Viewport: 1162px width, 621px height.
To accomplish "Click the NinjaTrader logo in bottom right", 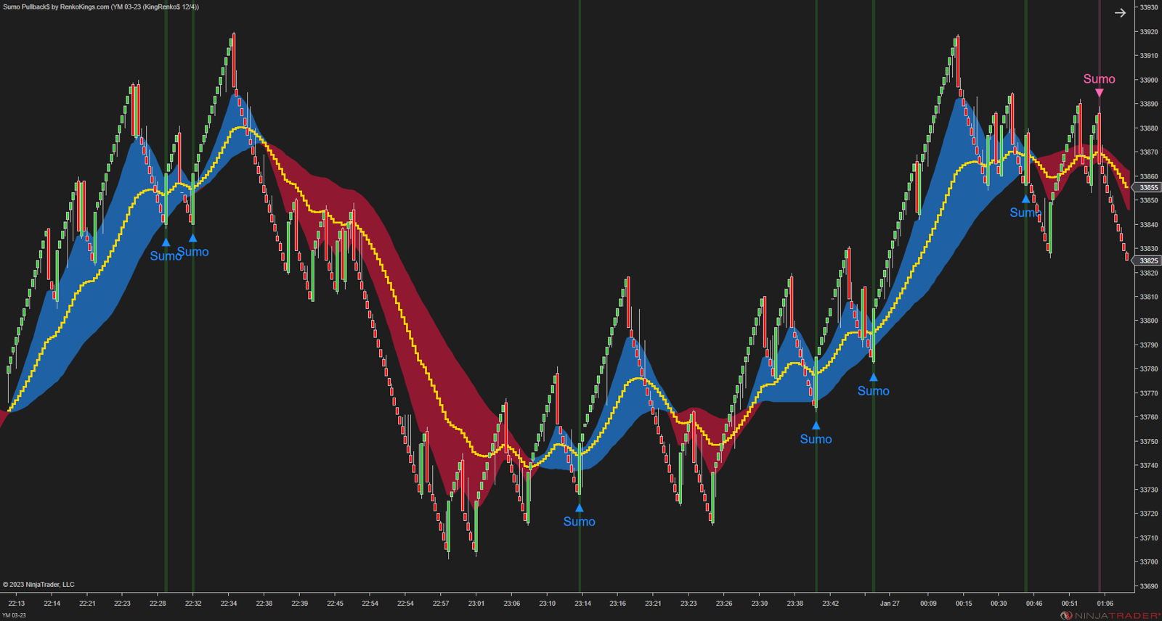I will click(x=1110, y=615).
